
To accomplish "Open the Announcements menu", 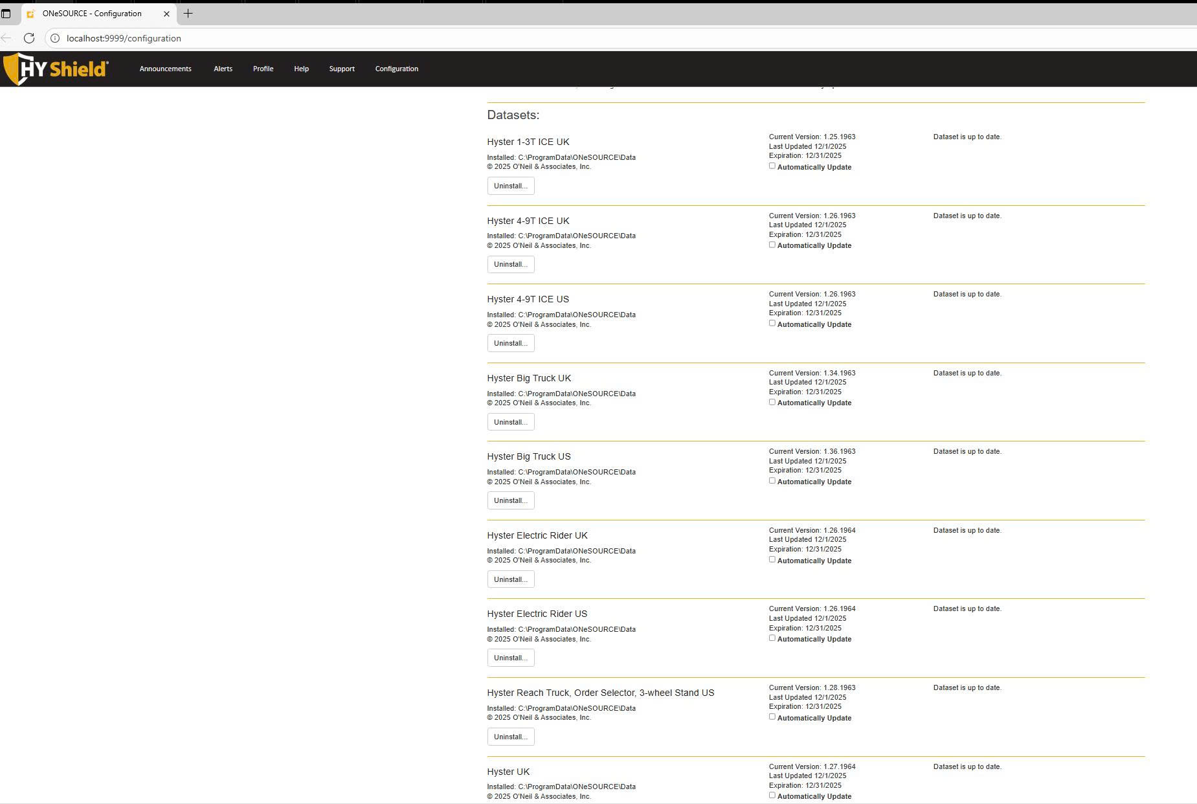I will [x=166, y=69].
